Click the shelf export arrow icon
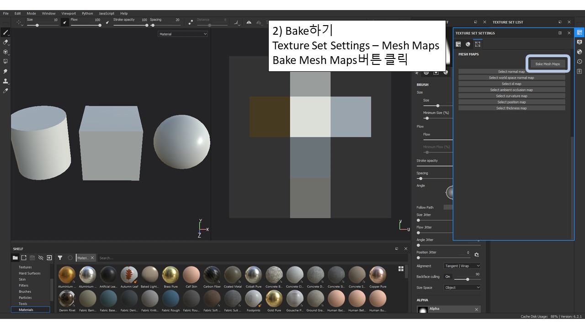Viewport: 585px width, 329px height. pyautogui.click(x=49, y=258)
